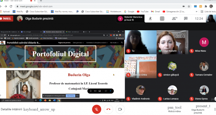Expand the hidden bookmarks overflow chevron

(196, 12)
